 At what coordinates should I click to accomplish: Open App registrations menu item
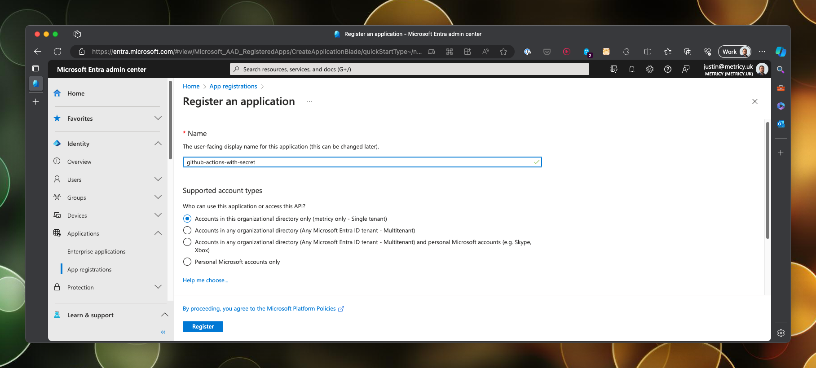pyautogui.click(x=89, y=269)
